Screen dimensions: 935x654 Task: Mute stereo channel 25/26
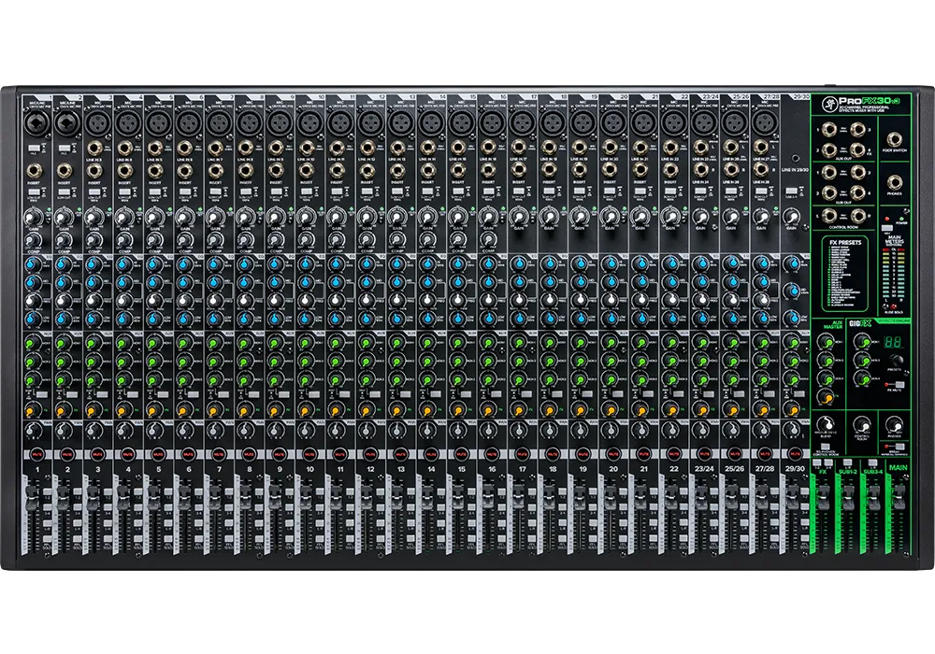pos(735,454)
